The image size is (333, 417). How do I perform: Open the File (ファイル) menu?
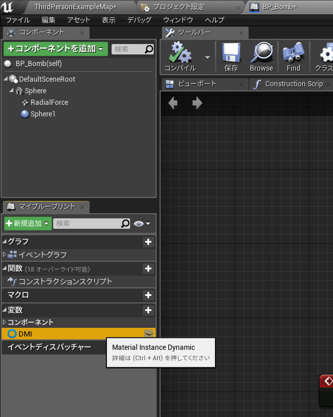coord(18,20)
